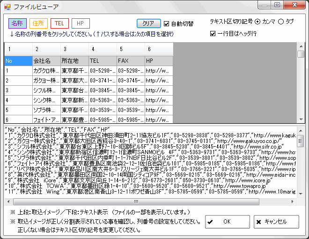Click column number 4 header

coord(102,49)
